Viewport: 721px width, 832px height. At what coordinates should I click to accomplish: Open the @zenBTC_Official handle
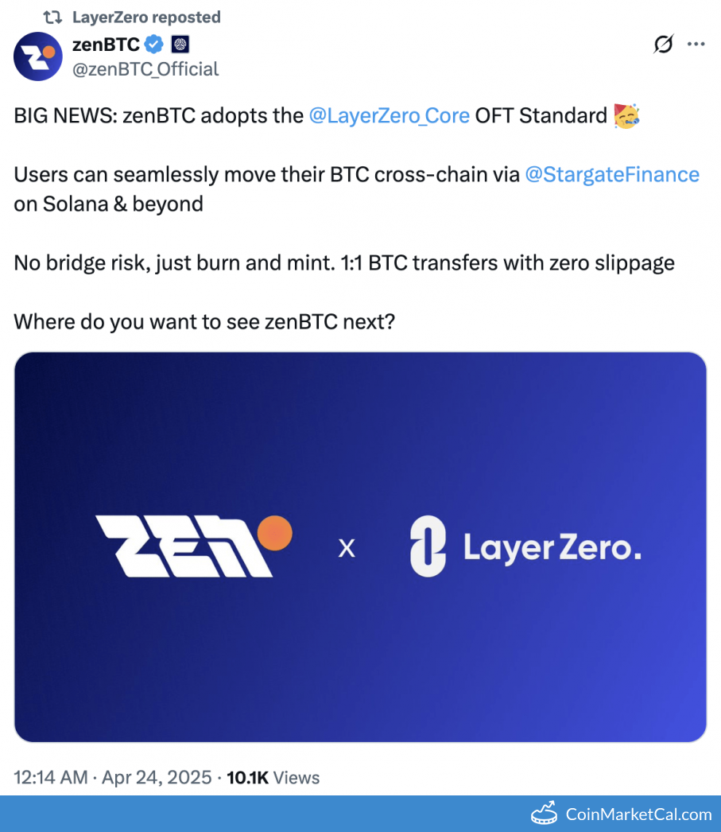point(145,69)
